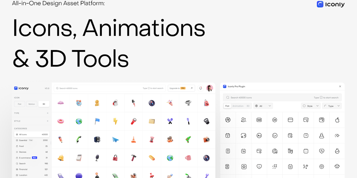Switch to Flat icon type in sidebar
357x178 pixels.
[x=20, y=104]
